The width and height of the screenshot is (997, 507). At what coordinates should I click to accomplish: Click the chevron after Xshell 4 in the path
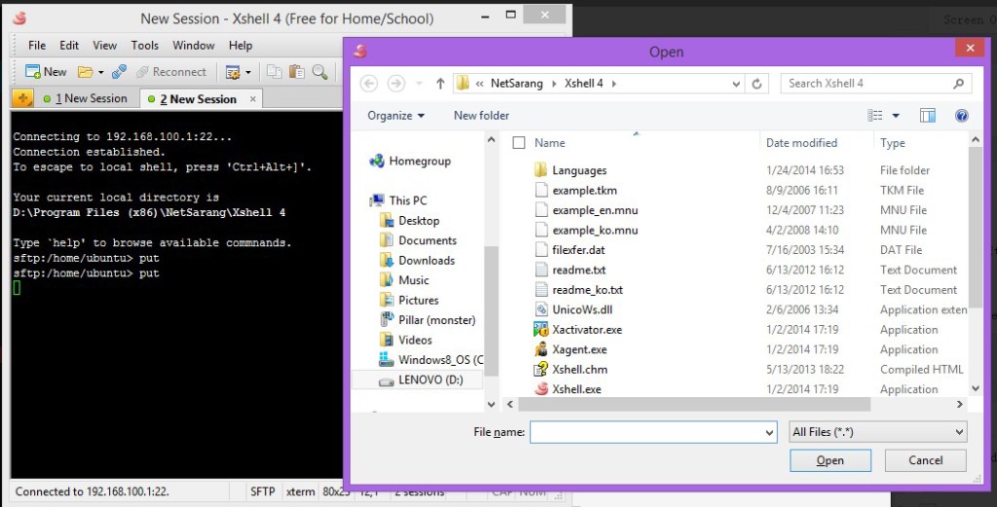[x=614, y=84]
